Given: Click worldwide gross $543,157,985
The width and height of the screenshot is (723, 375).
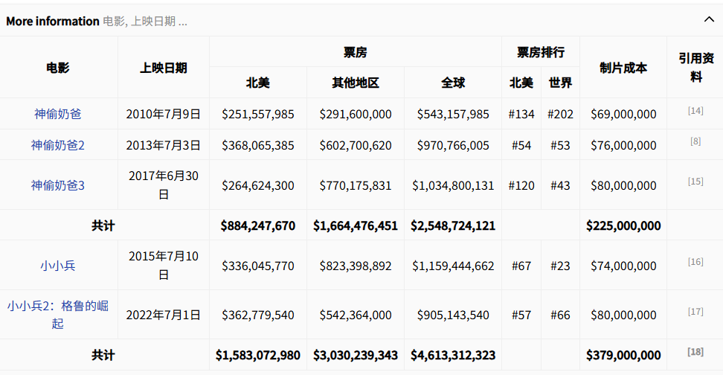Looking at the screenshot, I should (453, 115).
